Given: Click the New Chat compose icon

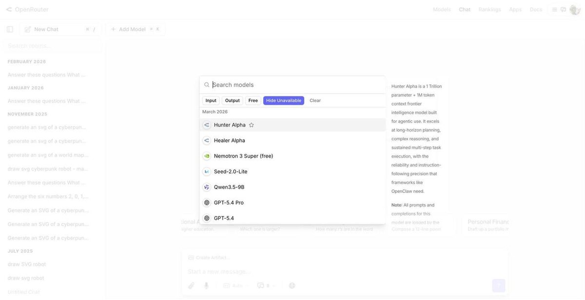Looking at the screenshot, I should click(x=28, y=29).
